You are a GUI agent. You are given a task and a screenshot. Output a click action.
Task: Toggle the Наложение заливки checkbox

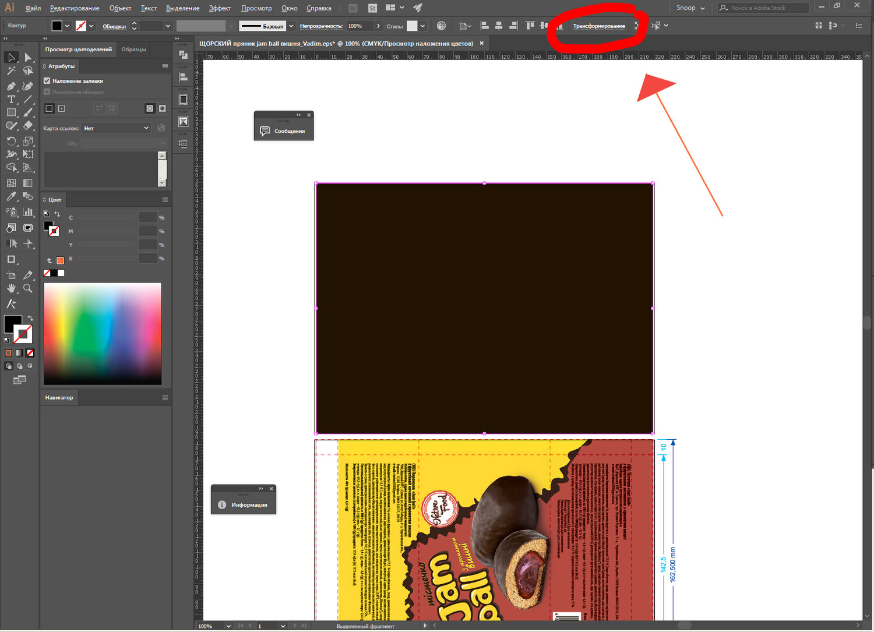[47, 81]
